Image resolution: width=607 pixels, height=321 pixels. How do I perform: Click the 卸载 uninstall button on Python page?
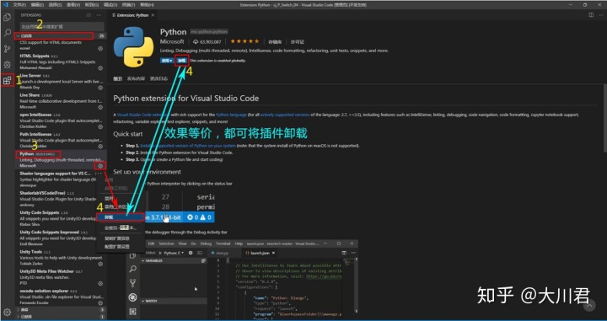(182, 61)
